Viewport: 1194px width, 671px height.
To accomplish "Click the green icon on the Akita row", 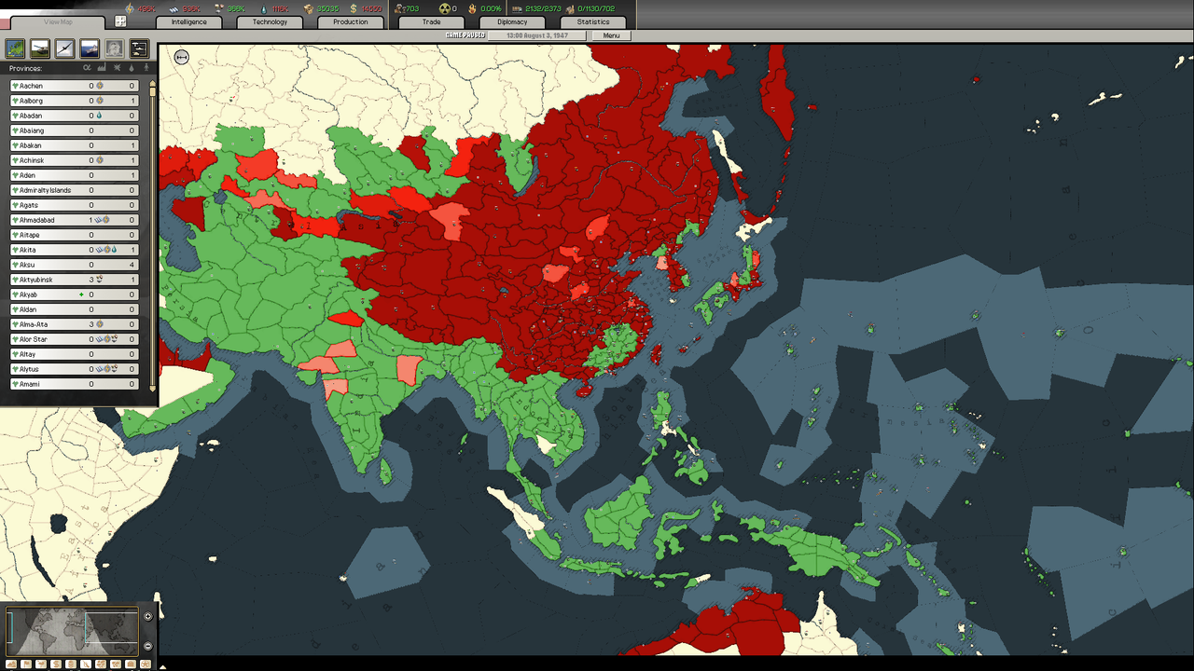I will click(15, 250).
